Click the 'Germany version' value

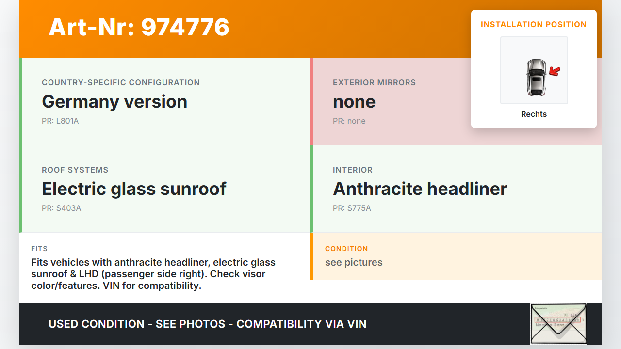tap(114, 102)
